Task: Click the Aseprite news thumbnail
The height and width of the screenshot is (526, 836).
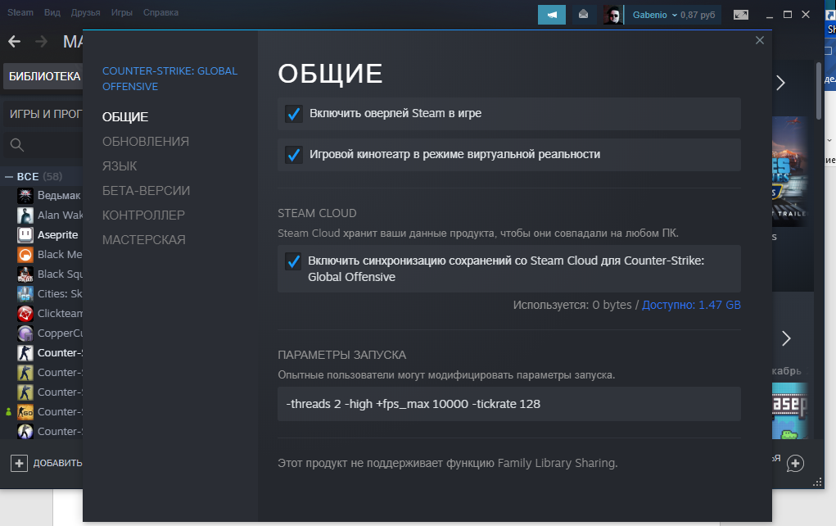Action: [789, 410]
